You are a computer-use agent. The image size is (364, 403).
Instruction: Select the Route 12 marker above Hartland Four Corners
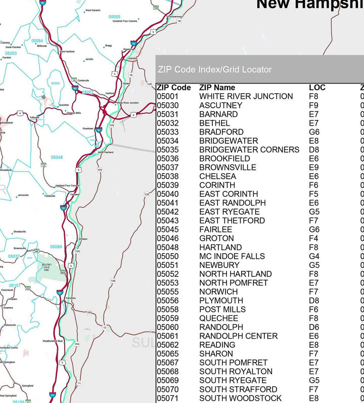[44, 165]
